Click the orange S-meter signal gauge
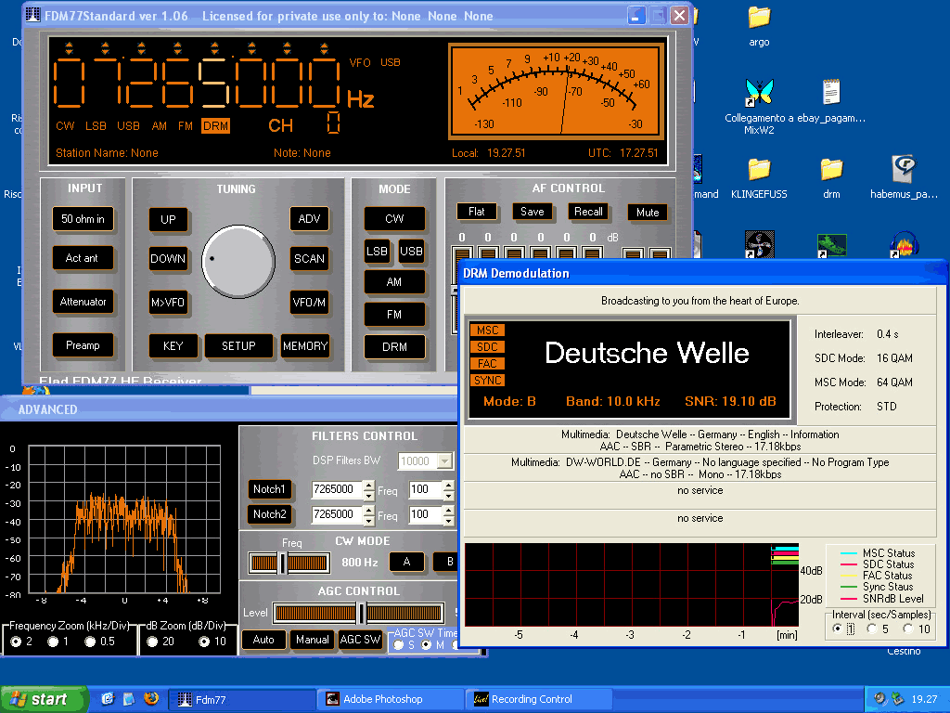Screen dimensions: 950x713 click(x=557, y=91)
